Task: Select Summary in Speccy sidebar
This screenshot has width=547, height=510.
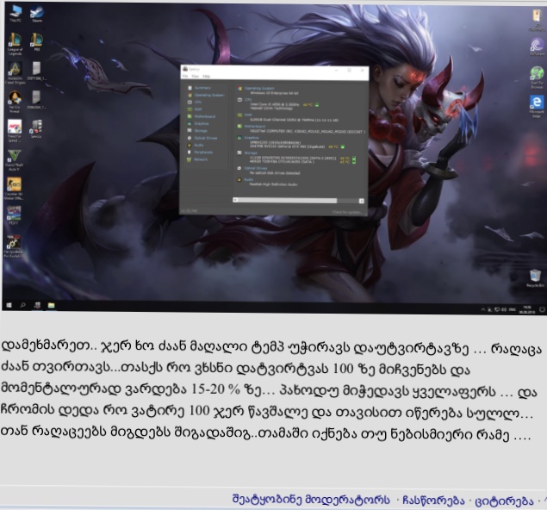Action: tap(200, 88)
